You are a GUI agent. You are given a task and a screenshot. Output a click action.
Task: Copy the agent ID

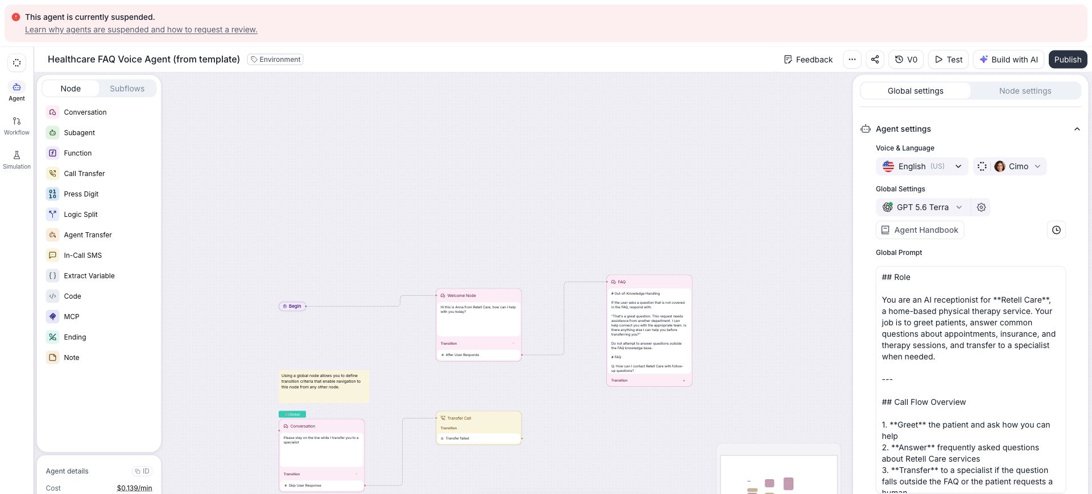[x=142, y=471]
